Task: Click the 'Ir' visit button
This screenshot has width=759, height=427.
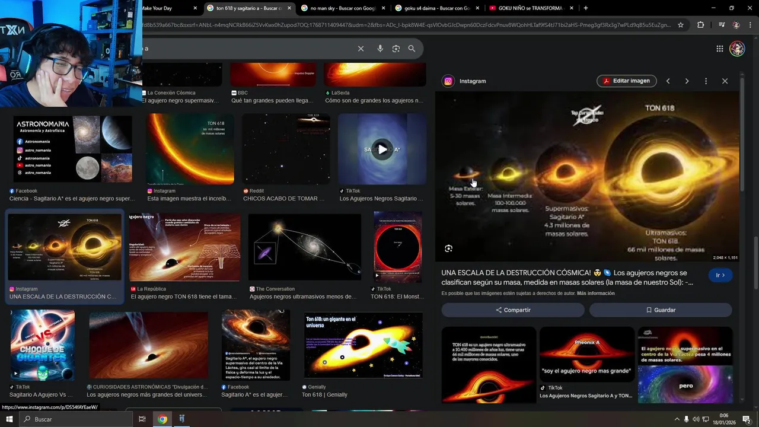Action: [720, 275]
